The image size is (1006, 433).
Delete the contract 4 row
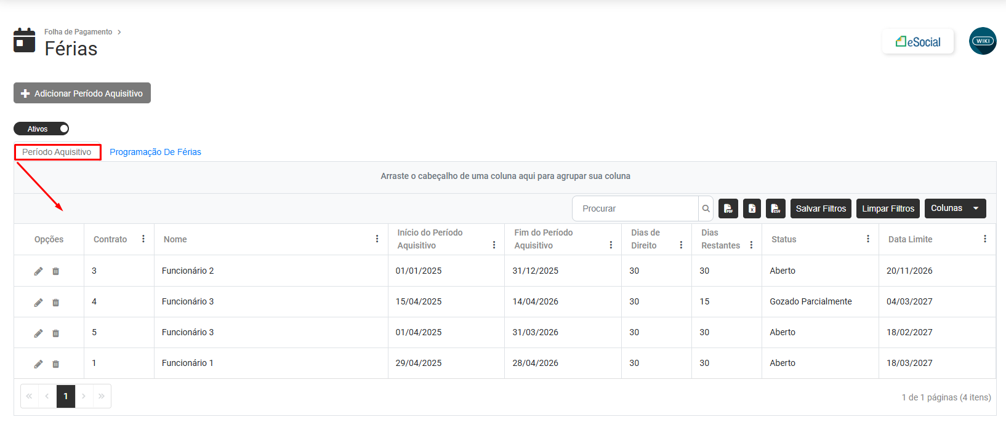click(x=55, y=302)
